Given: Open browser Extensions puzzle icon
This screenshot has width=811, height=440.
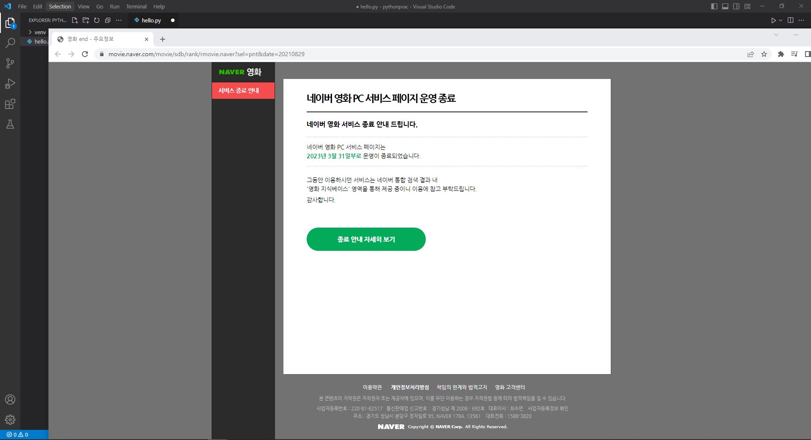Looking at the screenshot, I should tap(781, 54).
